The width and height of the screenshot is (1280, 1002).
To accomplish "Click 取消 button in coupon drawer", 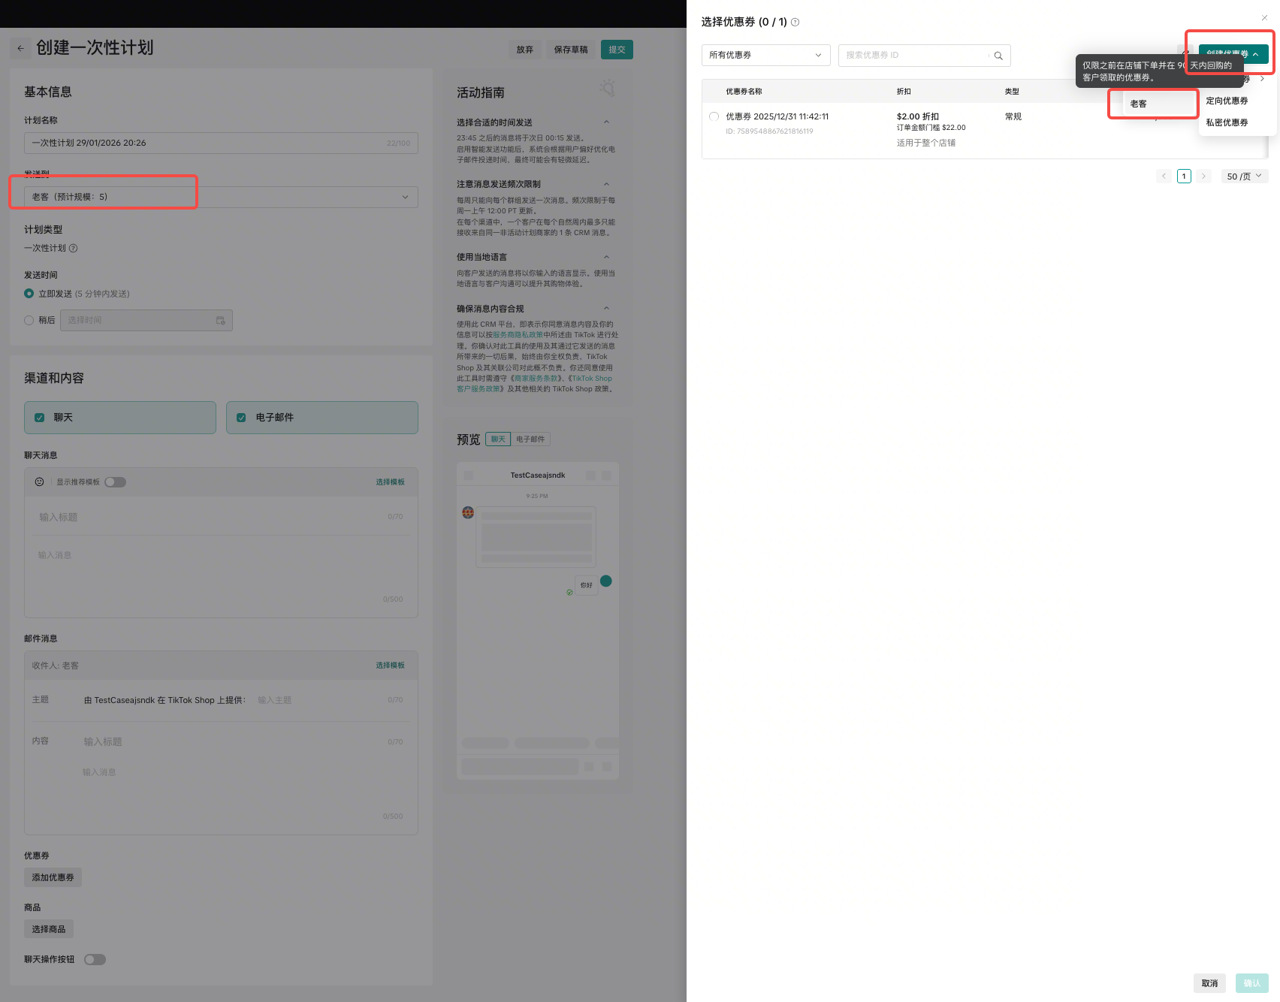I will pos(1209,983).
